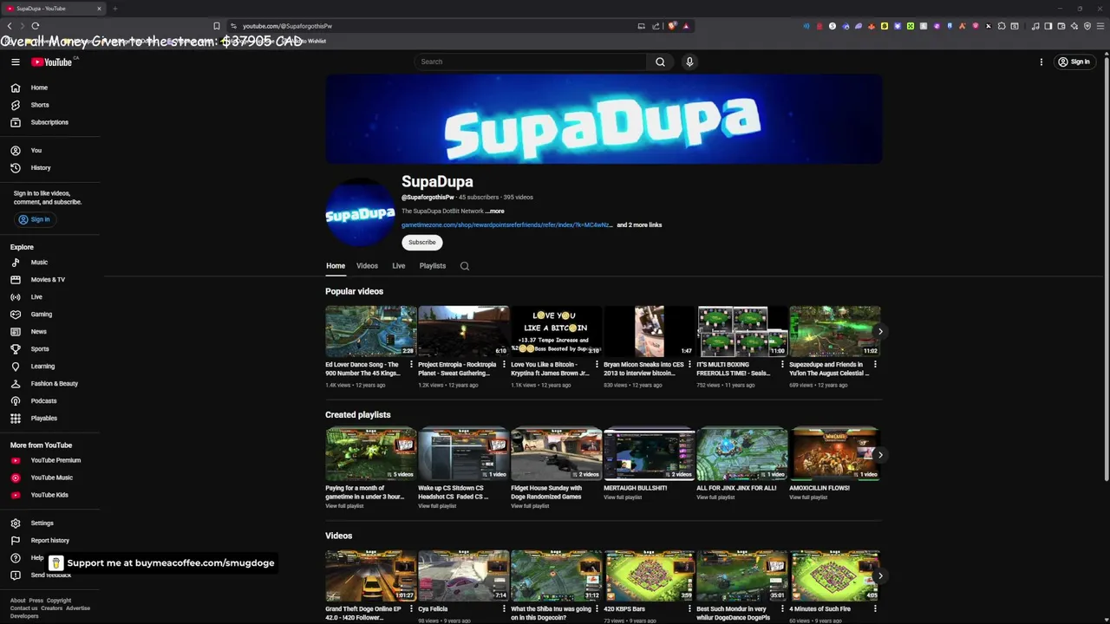
Task: Search within the channel using magnifier icon
Action: coord(465,266)
